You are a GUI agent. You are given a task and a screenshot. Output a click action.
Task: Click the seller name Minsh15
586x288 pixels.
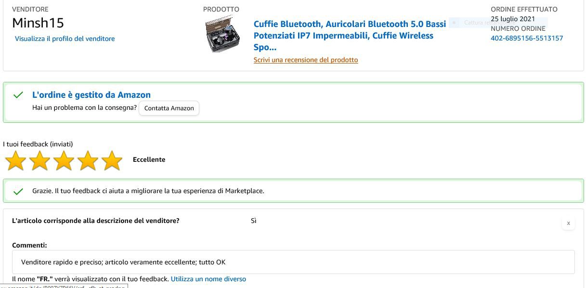click(38, 23)
